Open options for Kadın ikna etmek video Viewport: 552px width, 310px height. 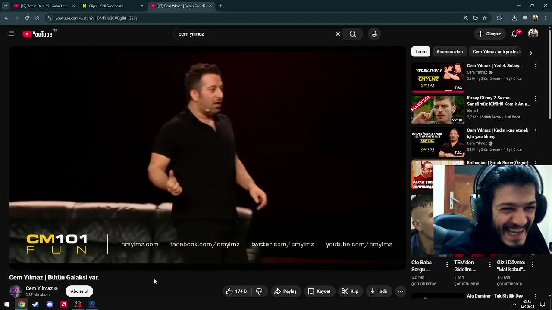pyautogui.click(x=536, y=131)
